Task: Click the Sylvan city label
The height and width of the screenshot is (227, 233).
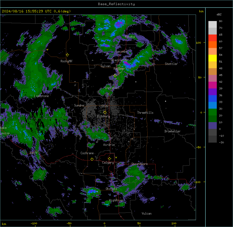Action: click(x=105, y=66)
